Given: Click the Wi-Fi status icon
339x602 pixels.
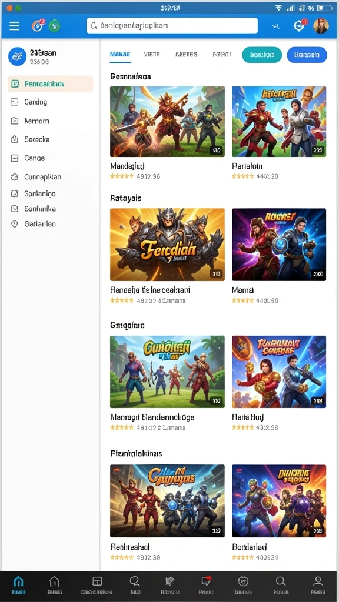Looking at the screenshot, I should point(278,8).
